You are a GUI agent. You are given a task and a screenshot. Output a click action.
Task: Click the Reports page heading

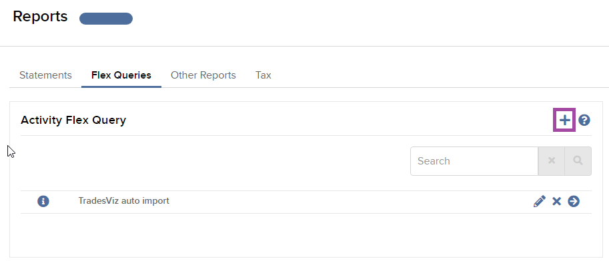pyautogui.click(x=40, y=17)
